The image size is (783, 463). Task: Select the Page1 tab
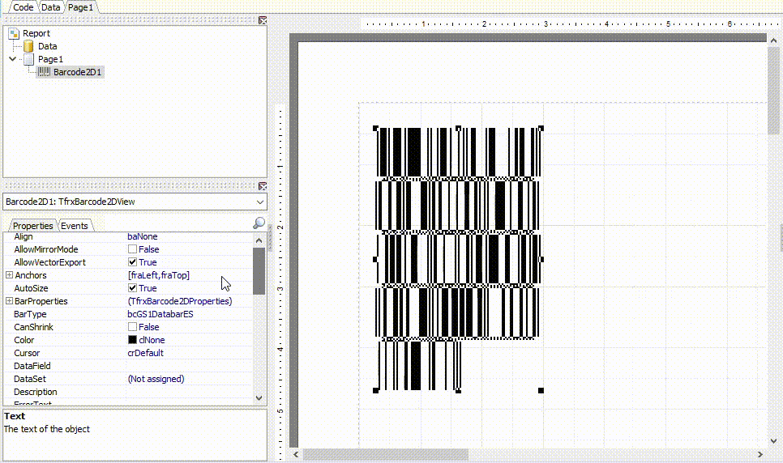point(80,7)
